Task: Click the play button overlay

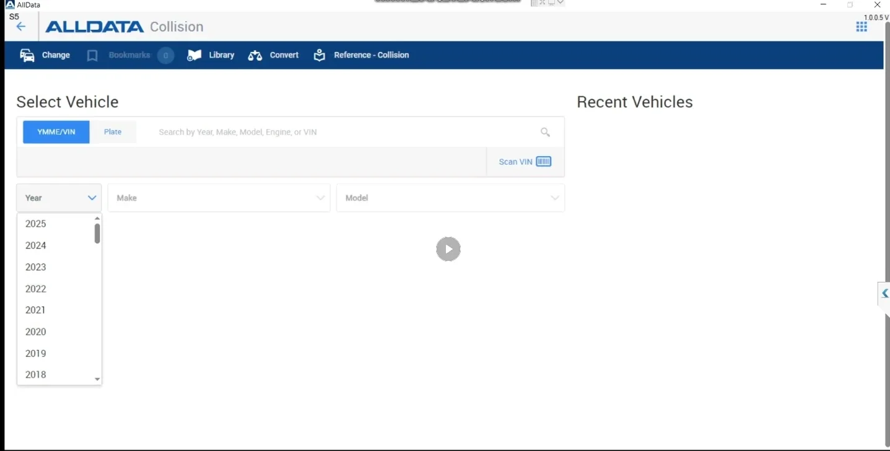Action: pyautogui.click(x=448, y=249)
